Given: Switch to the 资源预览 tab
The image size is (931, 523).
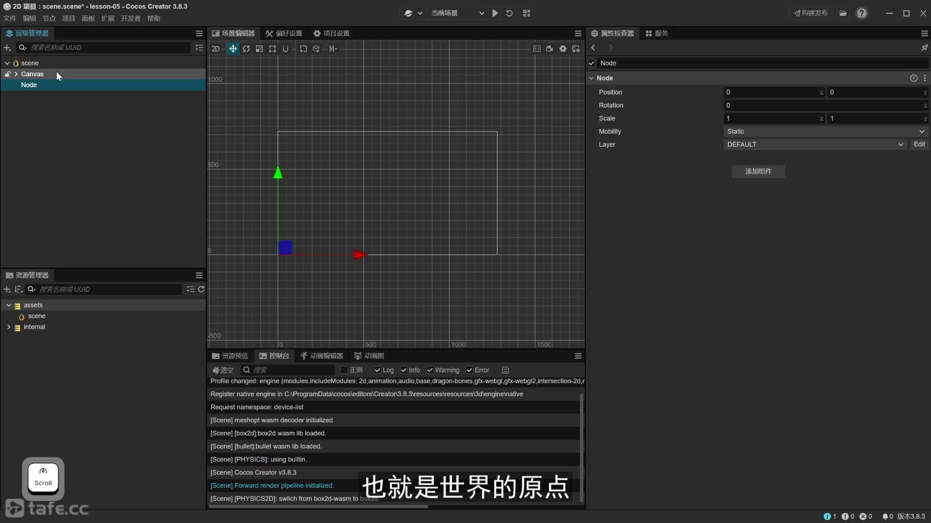Looking at the screenshot, I should coord(230,356).
